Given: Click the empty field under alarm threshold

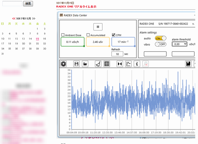Looking at the screenshot, I should click(x=183, y=54).
